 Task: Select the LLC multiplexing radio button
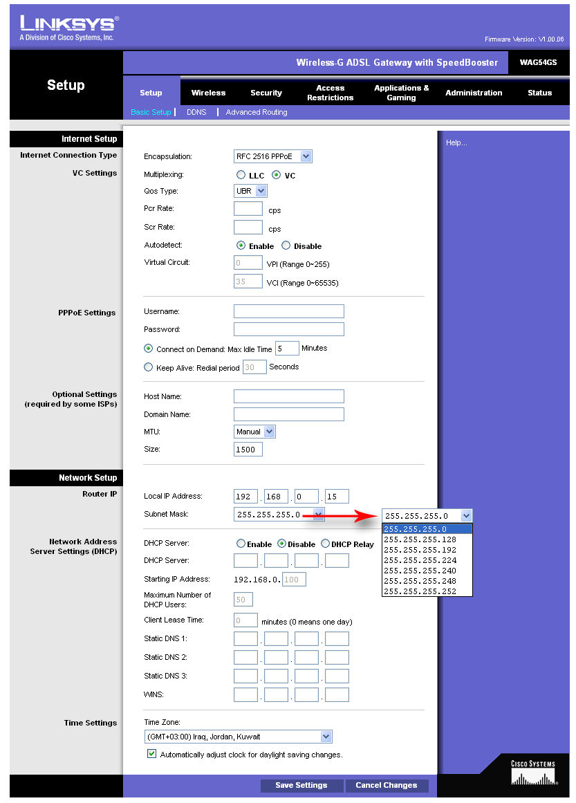[x=241, y=174]
